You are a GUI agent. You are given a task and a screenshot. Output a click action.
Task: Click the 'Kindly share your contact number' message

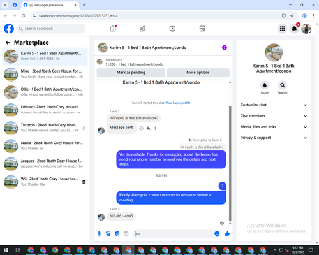171,198
